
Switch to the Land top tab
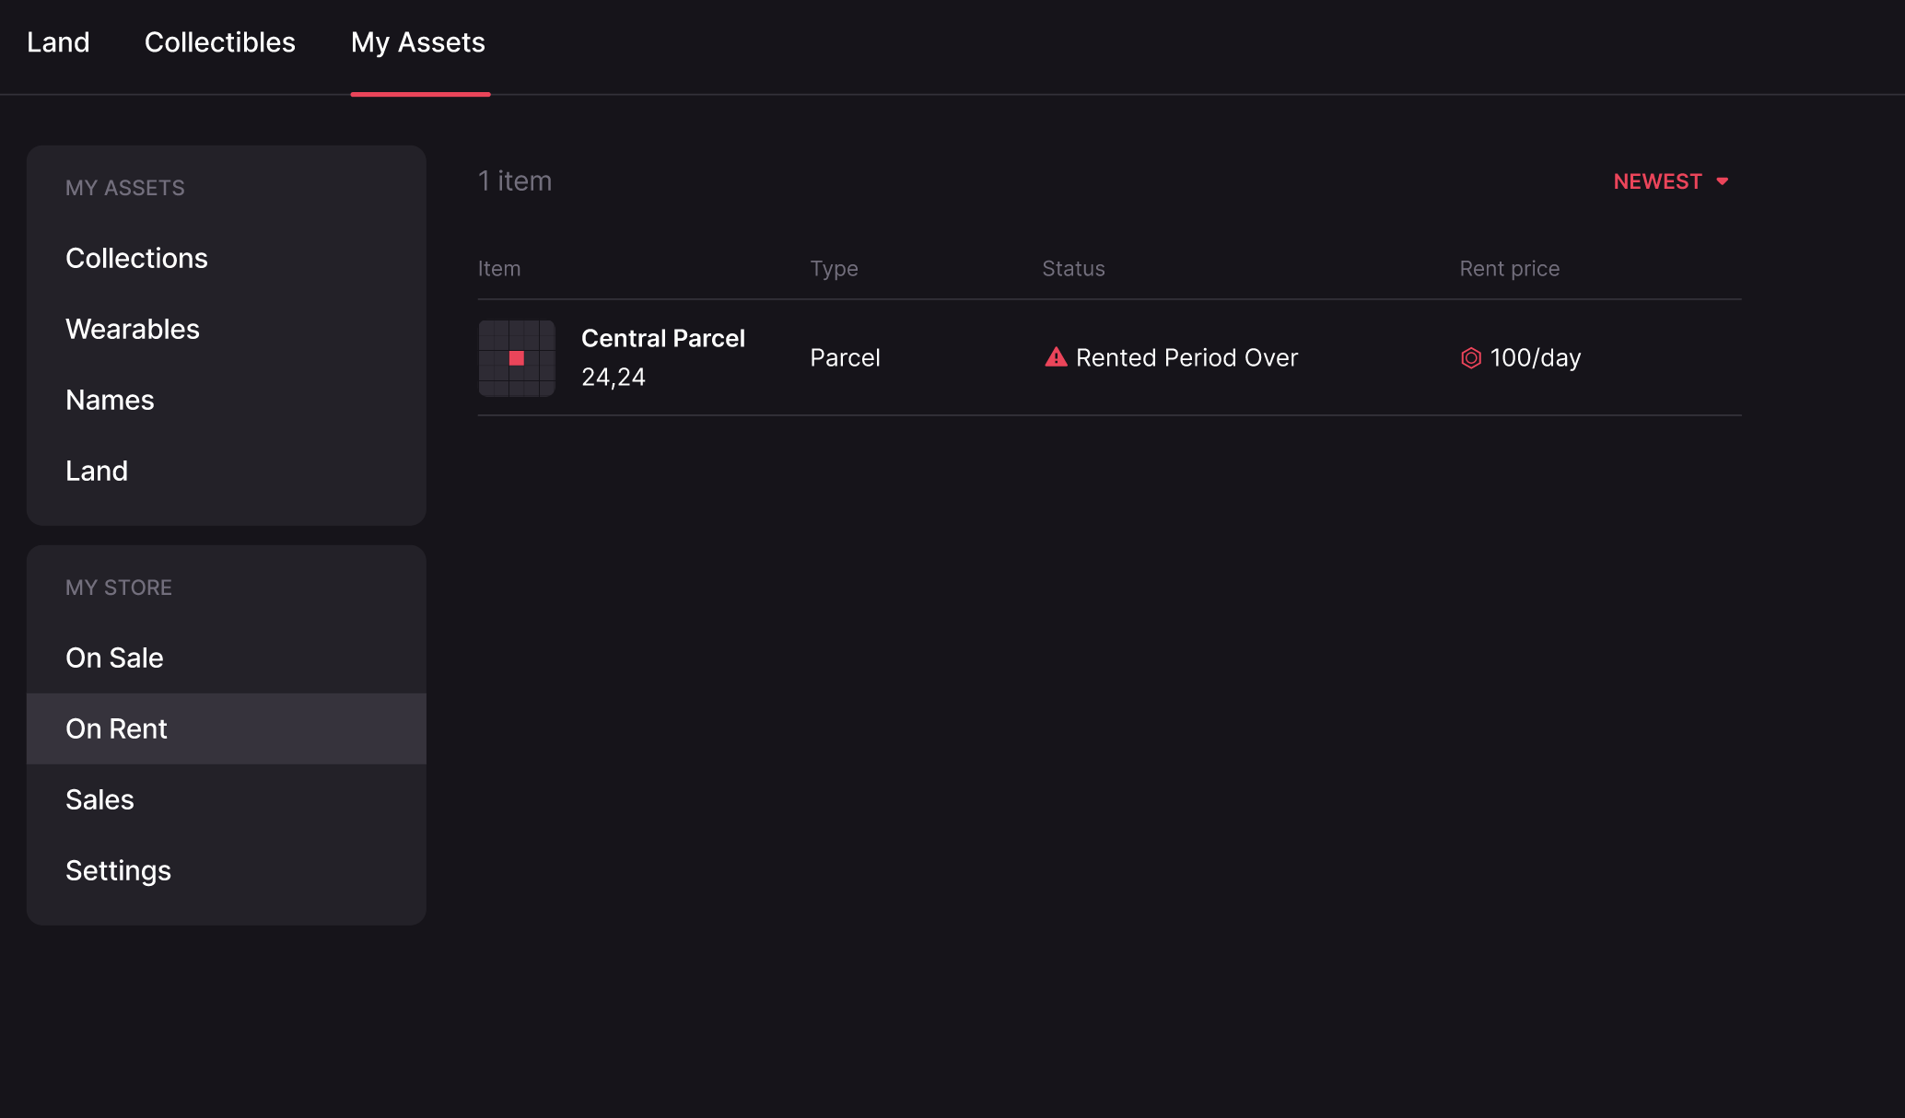point(58,42)
